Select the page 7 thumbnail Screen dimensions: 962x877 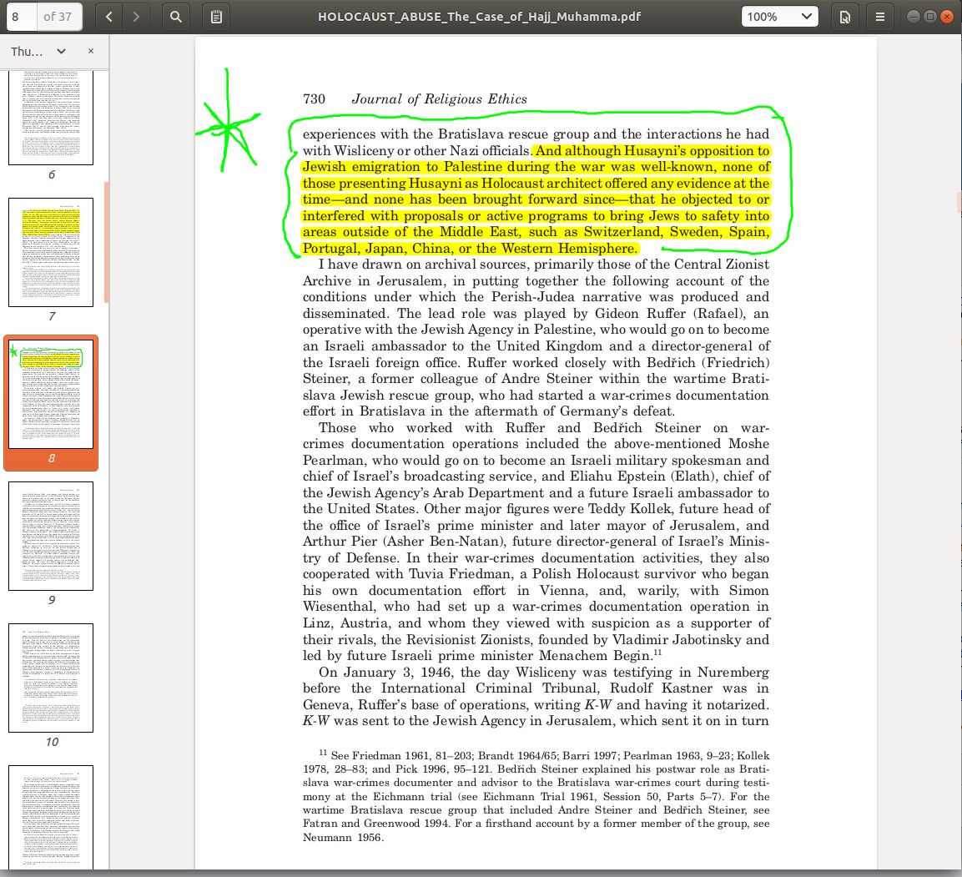51,252
